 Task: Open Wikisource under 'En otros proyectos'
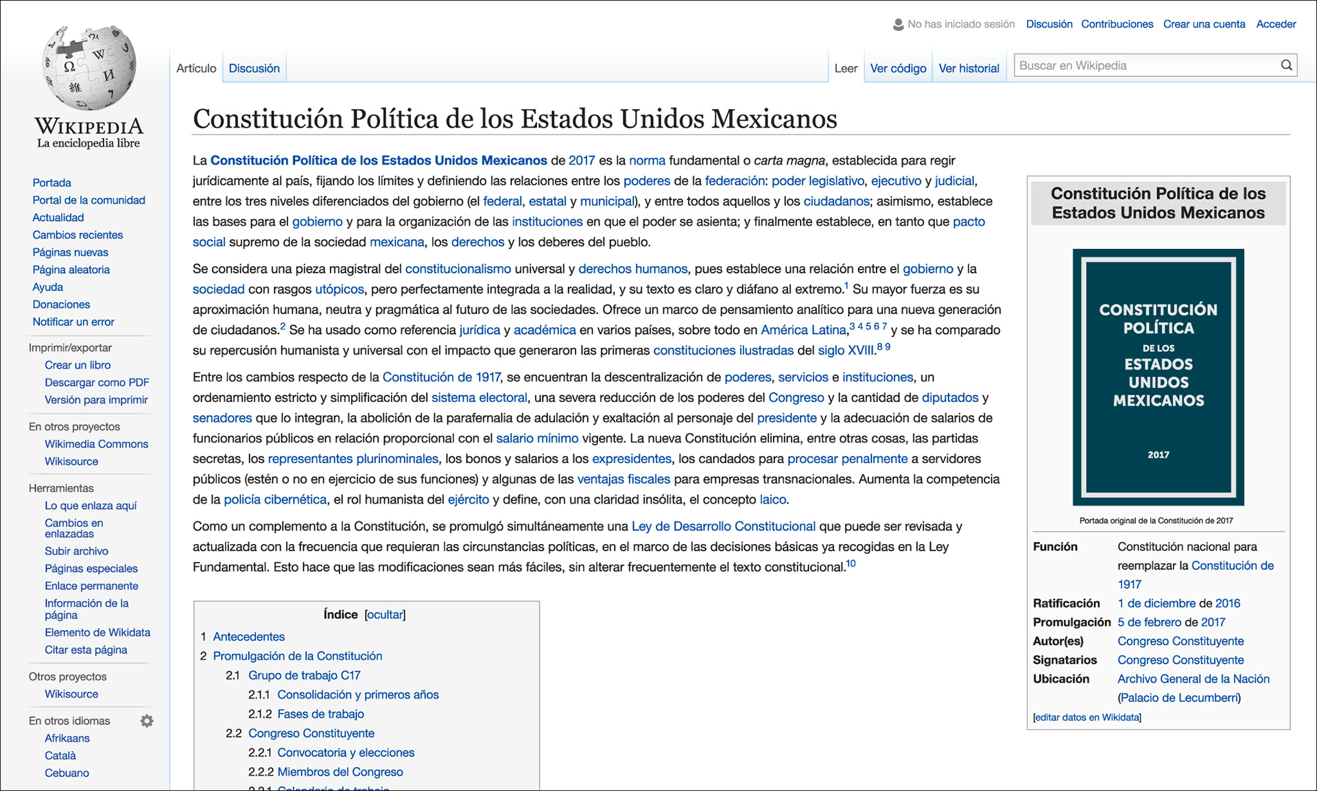pos(71,461)
